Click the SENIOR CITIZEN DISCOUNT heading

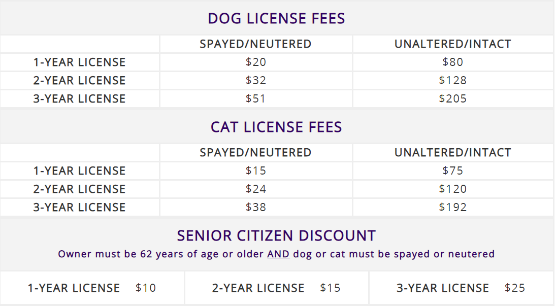(x=276, y=236)
